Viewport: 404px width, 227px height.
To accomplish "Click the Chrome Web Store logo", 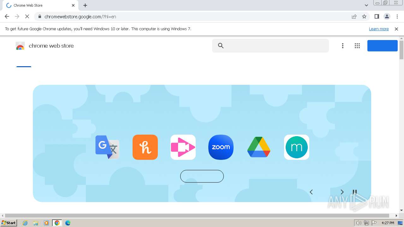I will coord(20,46).
